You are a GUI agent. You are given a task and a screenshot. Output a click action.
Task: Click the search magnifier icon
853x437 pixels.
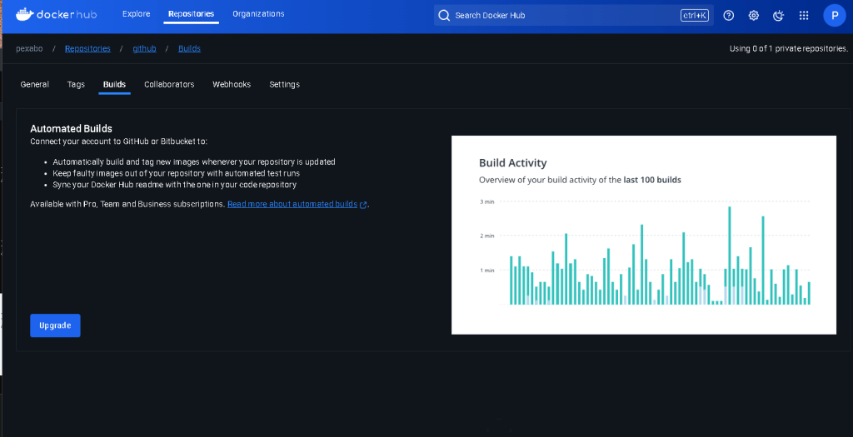(445, 15)
